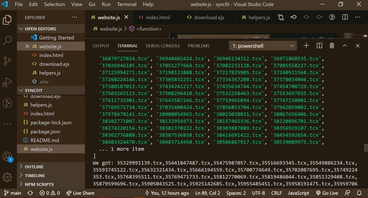Click the You, 12 hours ago blame info

point(167,193)
